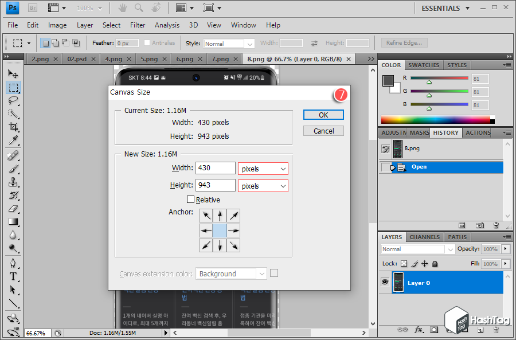The image size is (516, 340).
Task: Open the Create new layer icon
Action: [479, 330]
